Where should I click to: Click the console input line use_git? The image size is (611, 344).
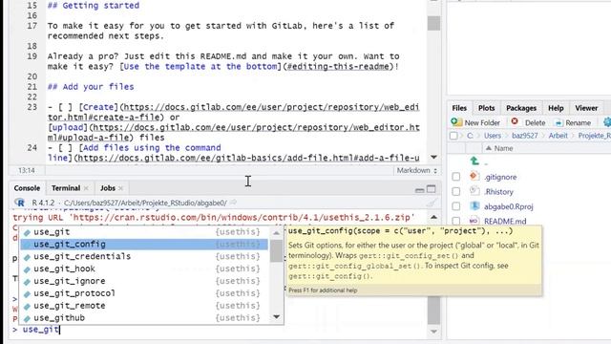click(41, 330)
